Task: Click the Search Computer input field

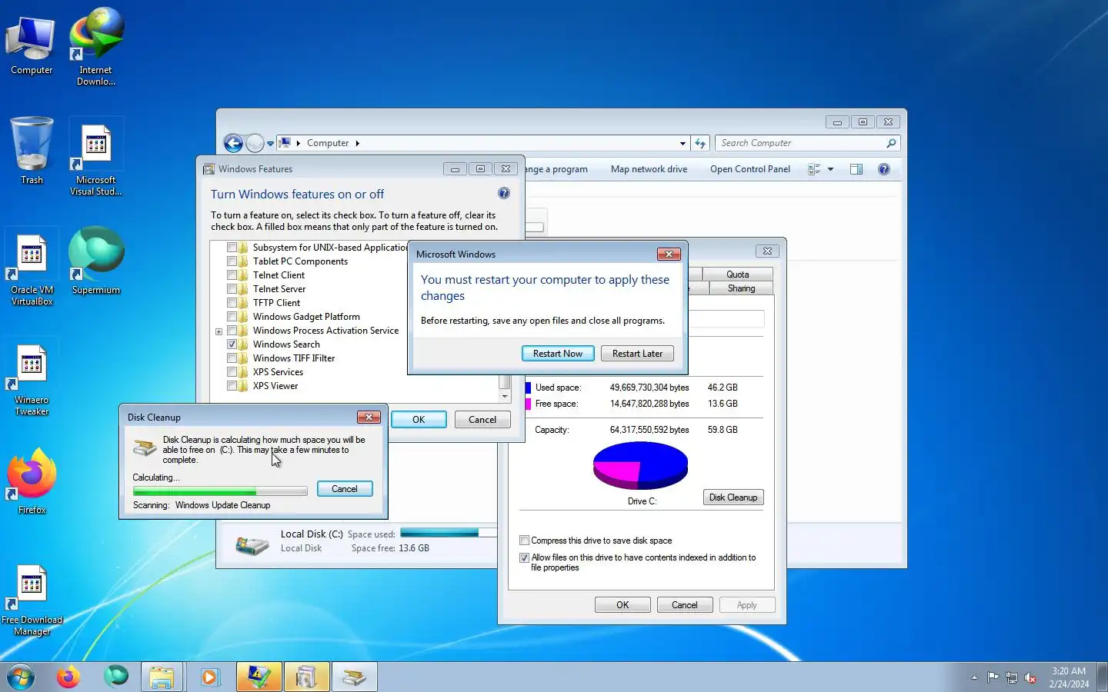Action: click(800, 143)
